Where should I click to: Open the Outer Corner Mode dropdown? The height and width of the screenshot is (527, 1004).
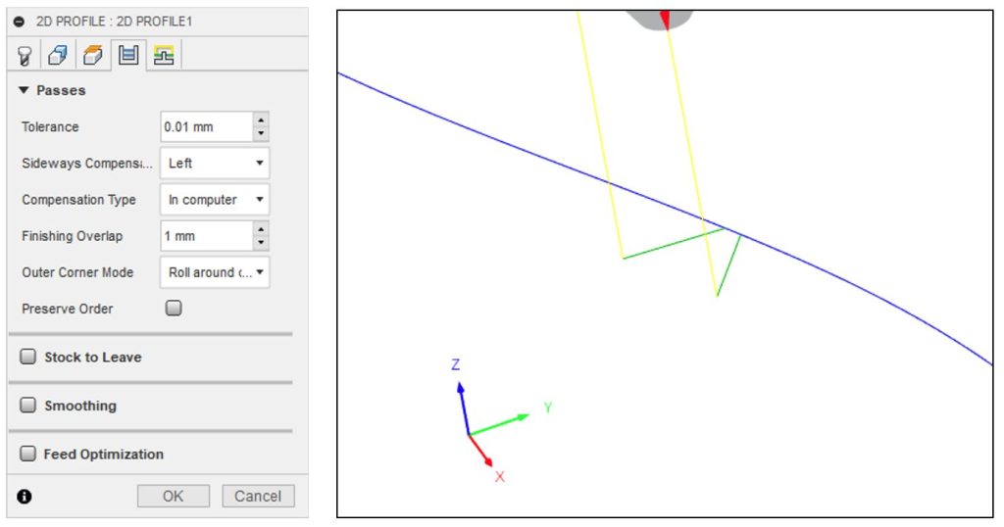(x=214, y=272)
